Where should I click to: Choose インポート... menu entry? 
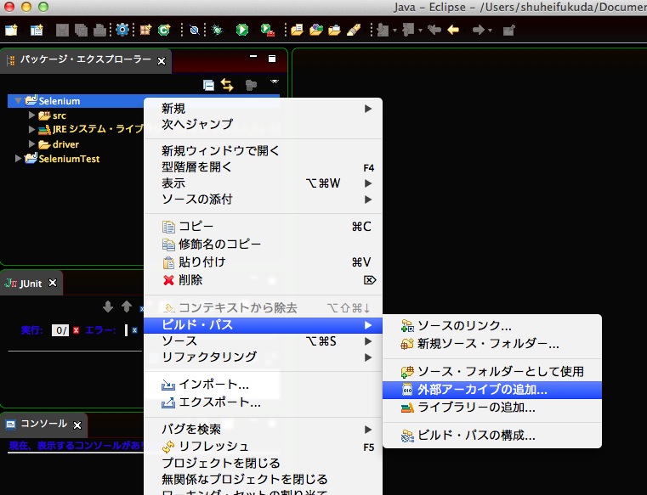pos(263,384)
